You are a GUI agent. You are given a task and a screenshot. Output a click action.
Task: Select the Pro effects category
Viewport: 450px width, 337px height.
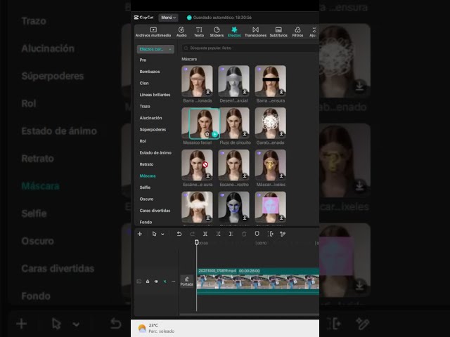[143, 60]
